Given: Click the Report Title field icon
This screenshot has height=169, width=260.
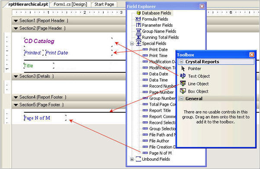Looking at the screenshot, I should (x=145, y=110).
